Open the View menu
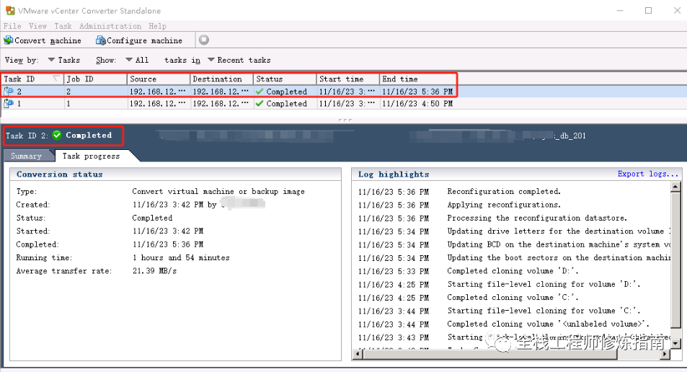Screen dimensions: 687x372 coord(37,26)
